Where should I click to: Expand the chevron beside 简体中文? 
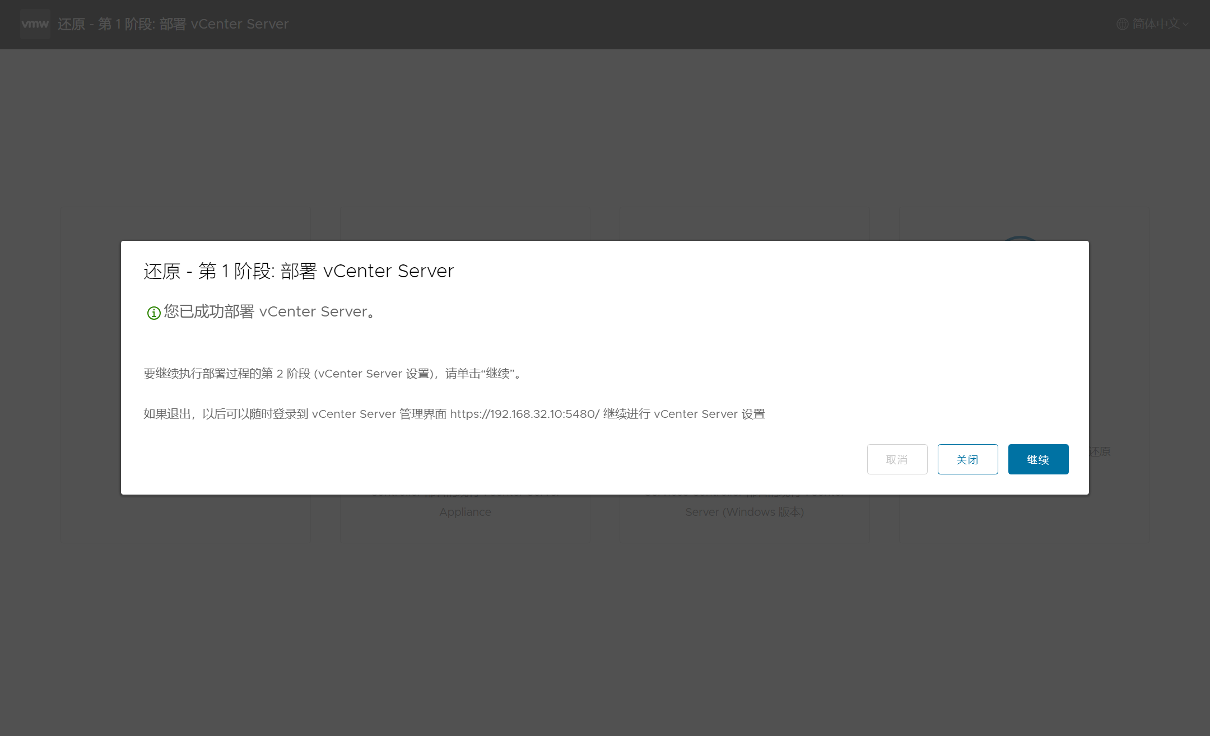point(1185,25)
